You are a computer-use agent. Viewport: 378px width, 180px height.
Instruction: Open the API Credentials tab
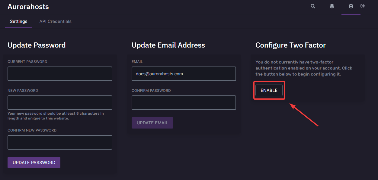[x=56, y=22]
